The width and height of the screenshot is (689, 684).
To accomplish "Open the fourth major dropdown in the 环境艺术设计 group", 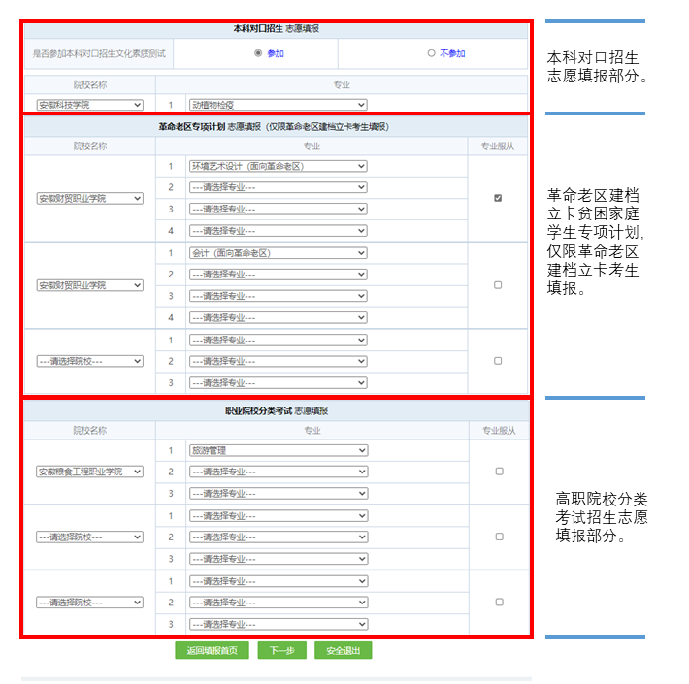I will [278, 231].
